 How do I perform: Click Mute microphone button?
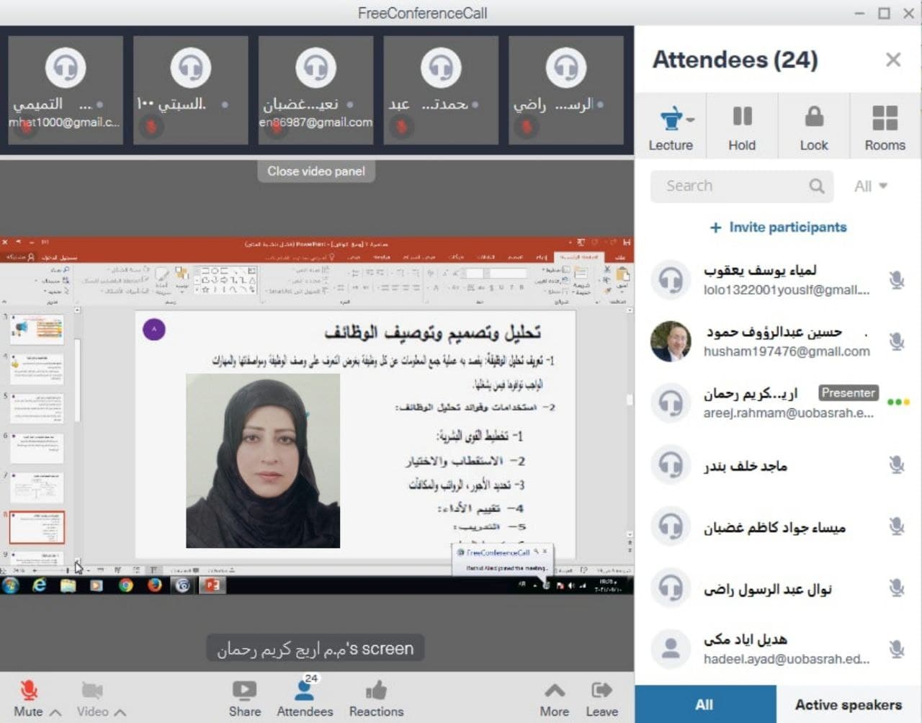tap(29, 698)
